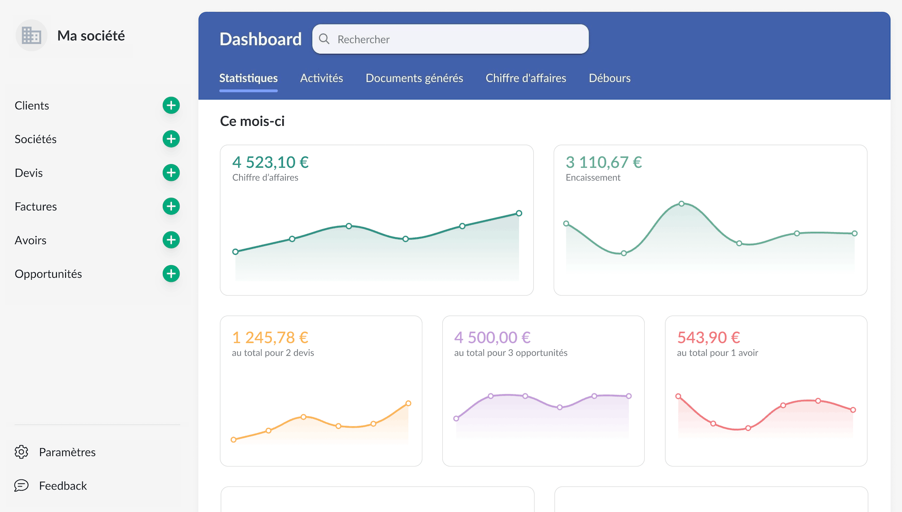Click first point on red avoir chart

coord(678,396)
